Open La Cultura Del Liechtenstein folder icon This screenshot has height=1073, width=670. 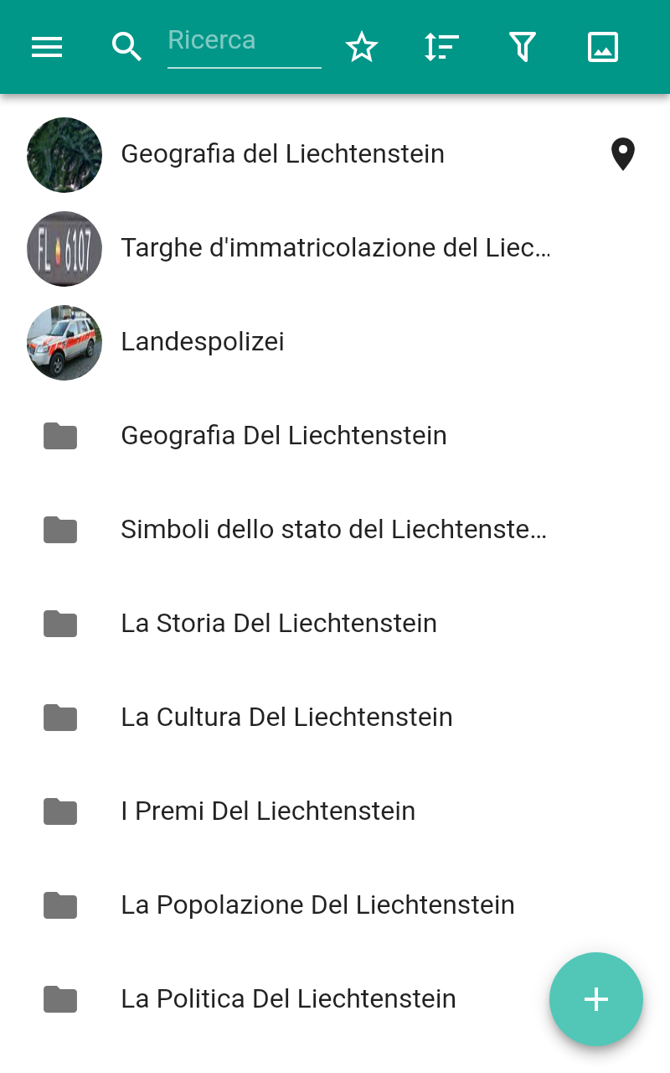60,718
